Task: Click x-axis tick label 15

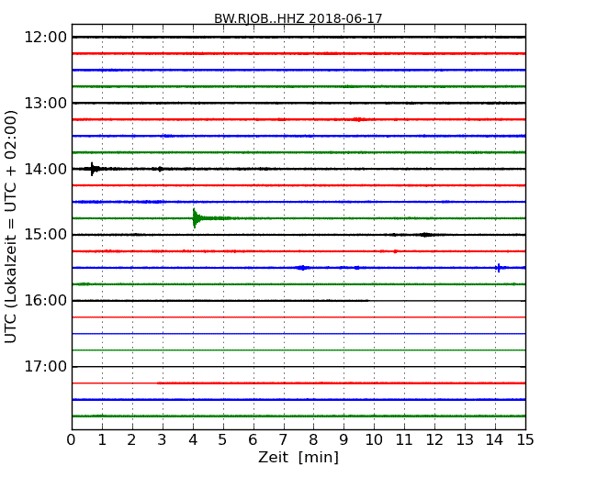Action: [525, 440]
